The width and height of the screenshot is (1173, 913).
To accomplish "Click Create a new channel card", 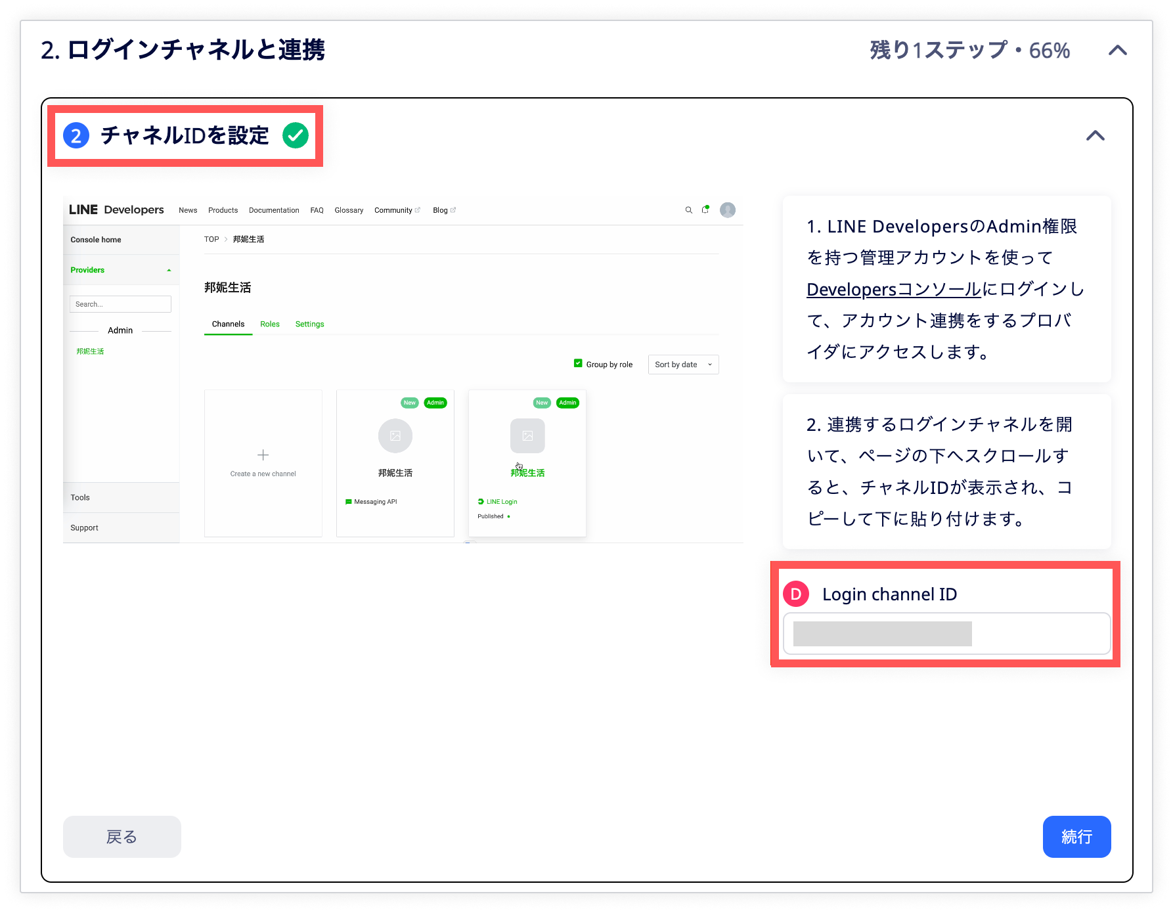I will tap(263, 463).
